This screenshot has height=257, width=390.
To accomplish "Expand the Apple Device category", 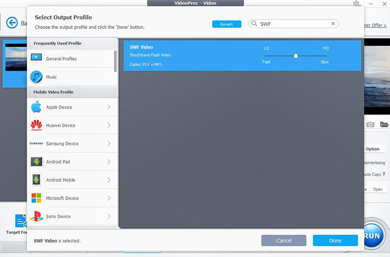I will 109,107.
